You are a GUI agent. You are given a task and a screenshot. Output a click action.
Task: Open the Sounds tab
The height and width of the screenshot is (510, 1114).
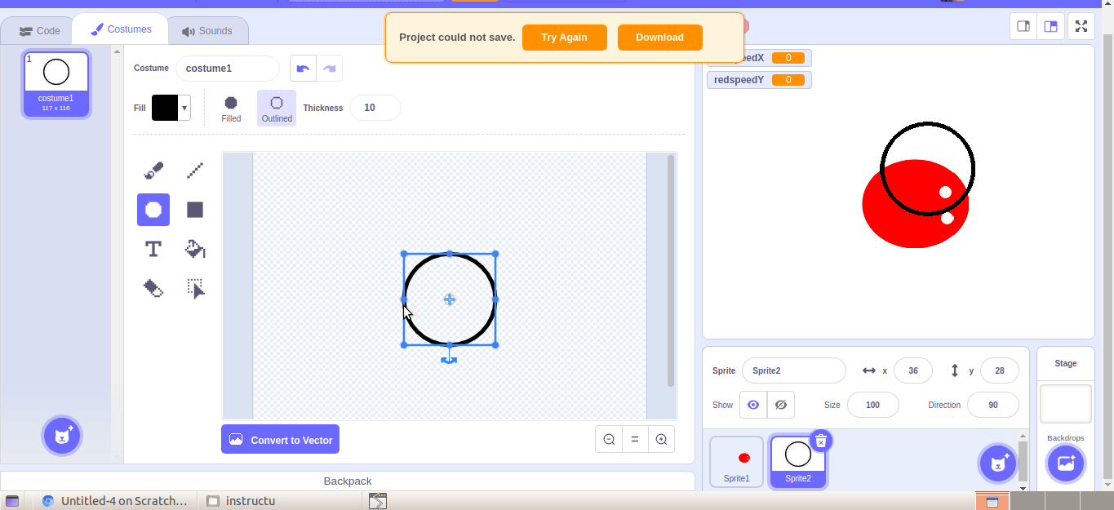tap(208, 29)
